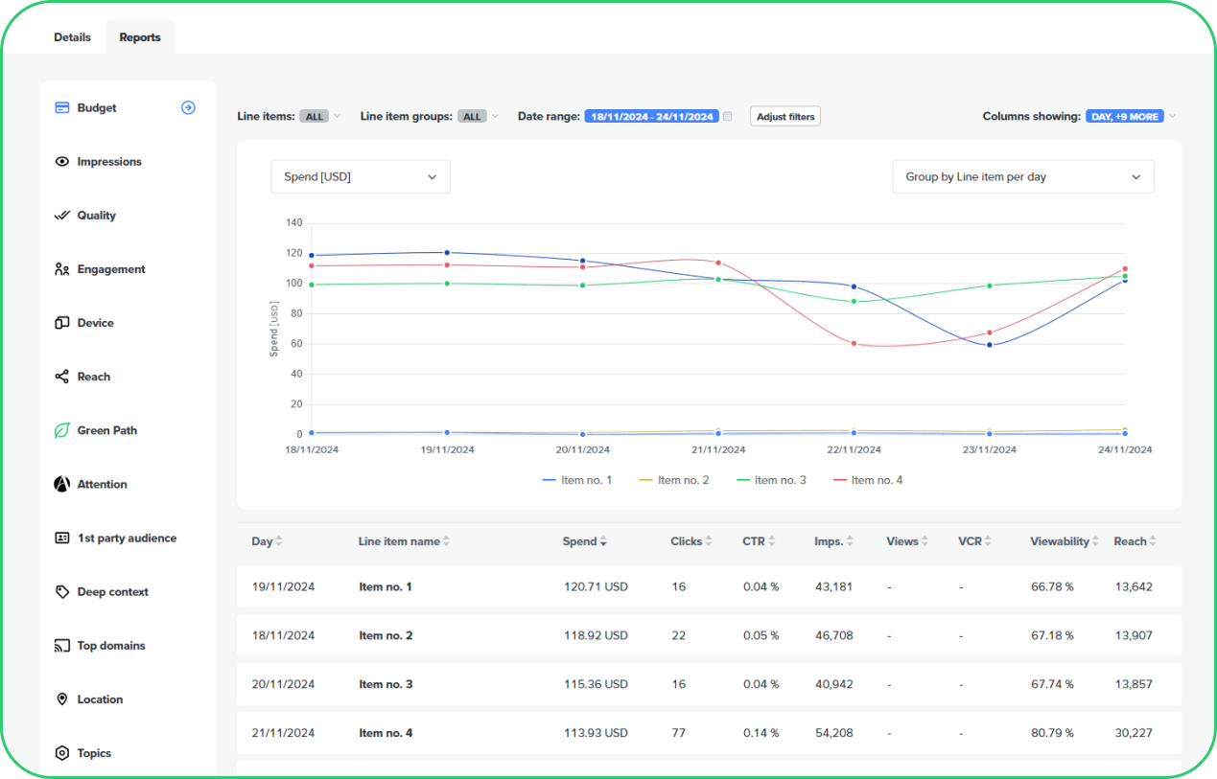Toggle Item no. 1 legend series
The width and height of the screenshot is (1217, 779).
point(577,480)
